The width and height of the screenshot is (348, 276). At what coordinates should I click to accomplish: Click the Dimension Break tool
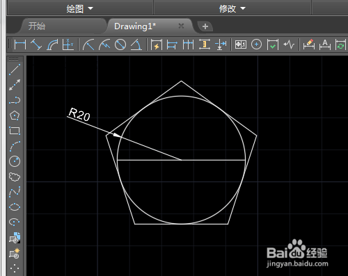point(221,44)
